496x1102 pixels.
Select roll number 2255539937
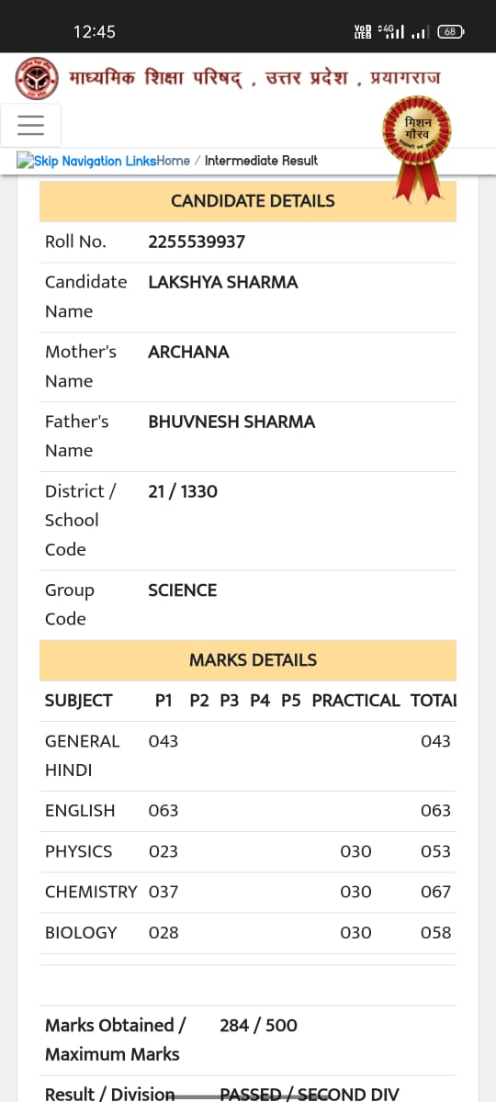(x=197, y=242)
